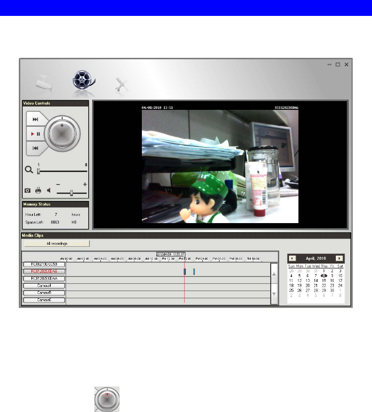Open the film reel playback tab
Image resolution: width=372 pixels, height=412 pixels.
click(x=83, y=80)
